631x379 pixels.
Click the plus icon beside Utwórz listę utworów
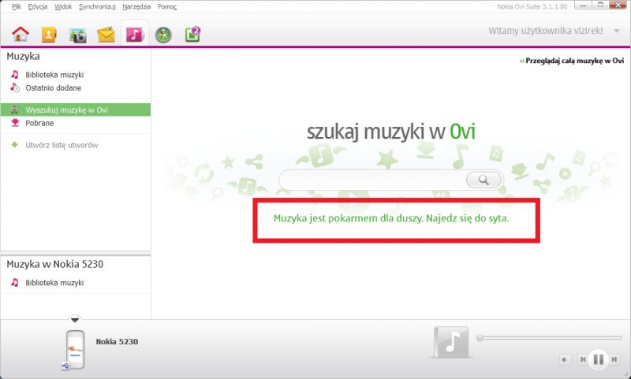[x=15, y=145]
